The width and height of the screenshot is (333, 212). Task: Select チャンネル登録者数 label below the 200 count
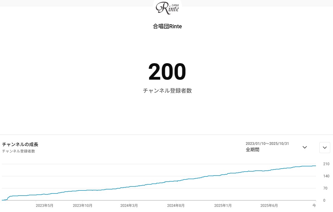click(x=167, y=91)
